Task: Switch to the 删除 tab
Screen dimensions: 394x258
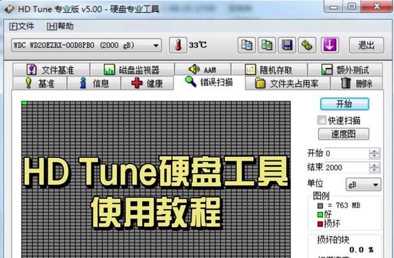Action: (x=356, y=83)
